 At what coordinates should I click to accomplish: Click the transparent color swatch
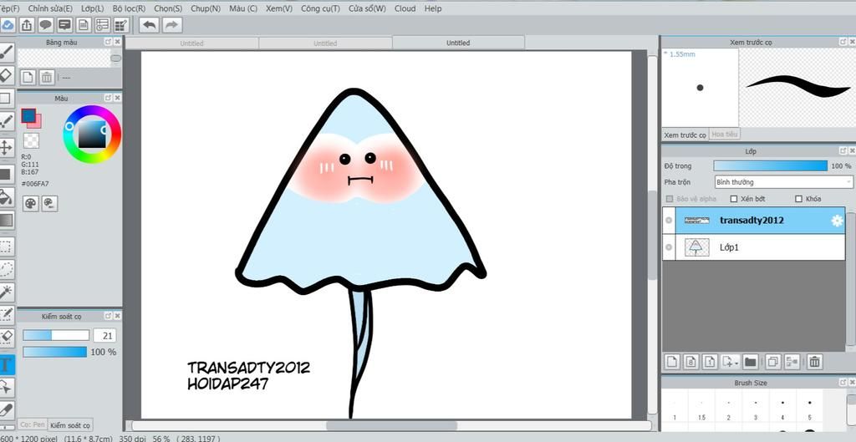tap(32, 140)
